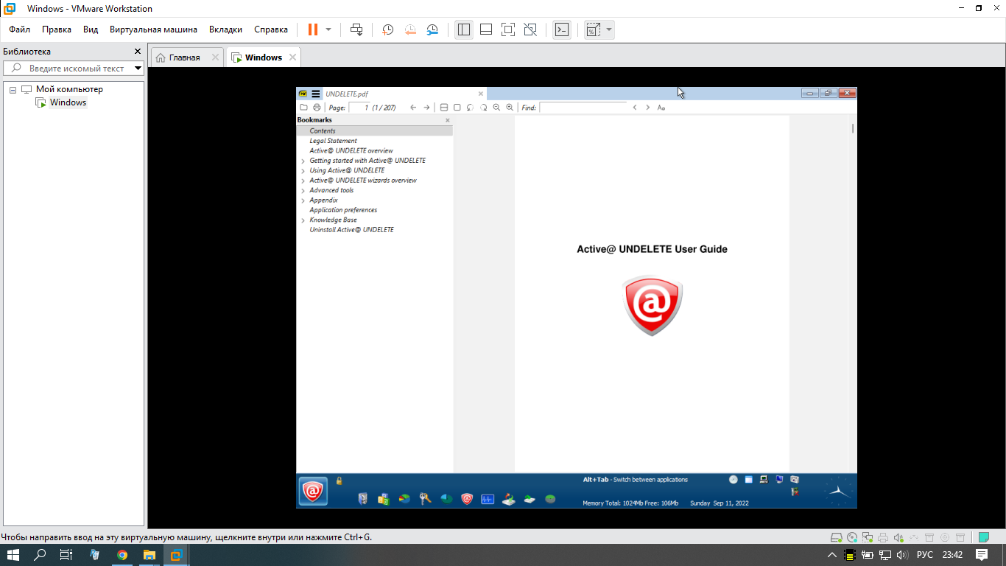Open the power options dropdown arrow beside Pause
Screen dimensions: 1006x566
[x=328, y=29]
